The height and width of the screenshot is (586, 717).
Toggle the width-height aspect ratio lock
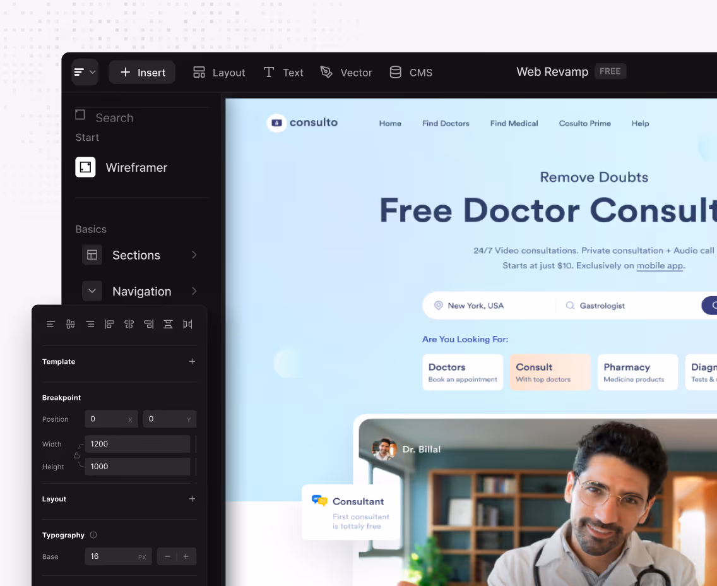pyautogui.click(x=77, y=455)
